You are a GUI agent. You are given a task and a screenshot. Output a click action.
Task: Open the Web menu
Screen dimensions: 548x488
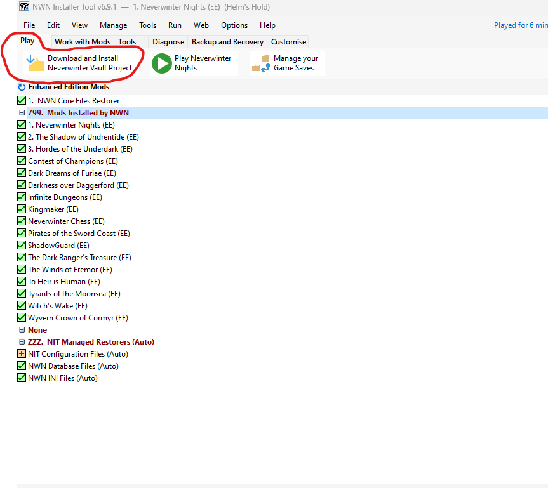pyautogui.click(x=201, y=25)
